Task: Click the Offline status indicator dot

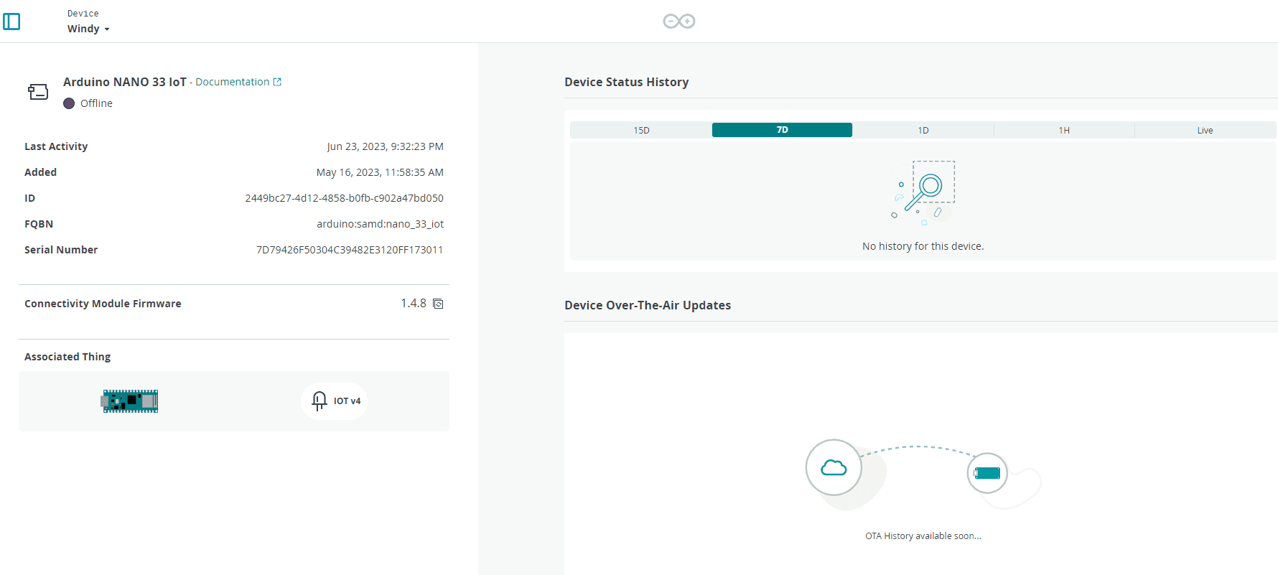Action: click(69, 103)
